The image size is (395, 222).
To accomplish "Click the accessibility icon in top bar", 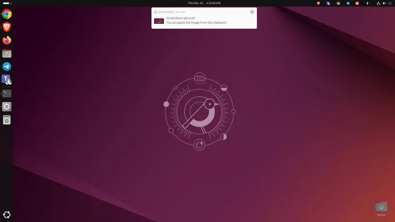I will pyautogui.click(x=367, y=3).
